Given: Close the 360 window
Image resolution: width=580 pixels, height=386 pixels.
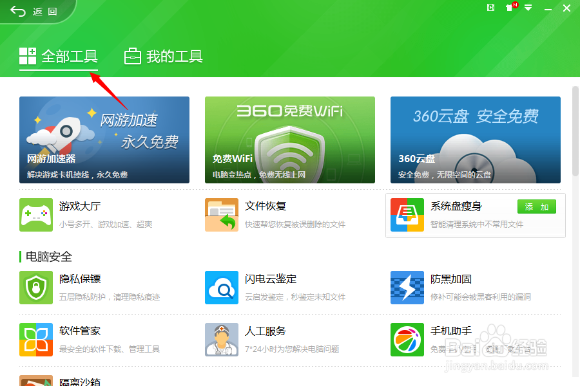Looking at the screenshot, I should click(566, 8).
